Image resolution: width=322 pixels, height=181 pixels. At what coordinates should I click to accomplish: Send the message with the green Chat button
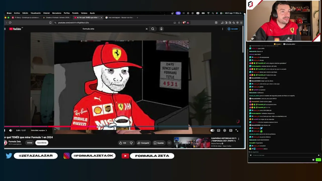pyautogui.click(x=318, y=160)
